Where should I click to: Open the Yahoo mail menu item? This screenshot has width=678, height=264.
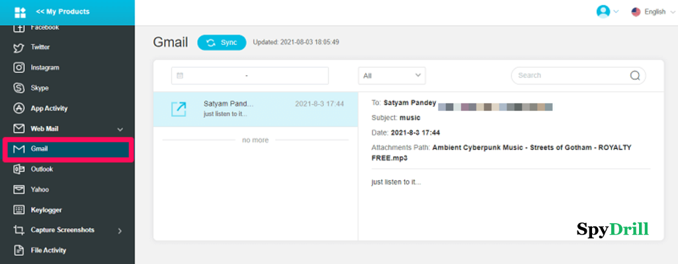40,190
